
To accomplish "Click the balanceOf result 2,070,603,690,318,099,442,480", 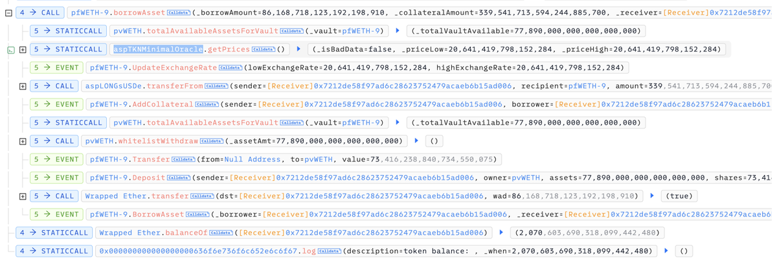I will [589, 233].
